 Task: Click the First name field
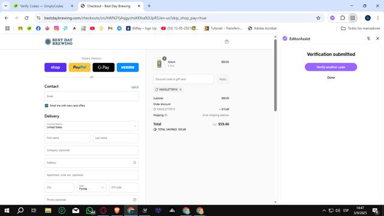pos(67,138)
